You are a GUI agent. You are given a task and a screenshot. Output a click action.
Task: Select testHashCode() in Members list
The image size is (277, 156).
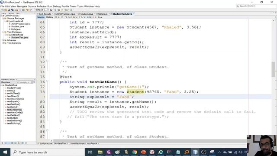(x=15, y=113)
